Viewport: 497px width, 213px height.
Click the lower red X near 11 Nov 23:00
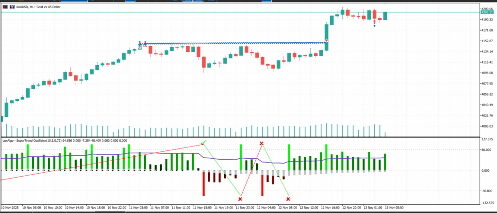(240, 199)
